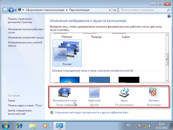Select the Пейзажи theme label
Screen dimensions: 173x130
click(67, 37)
